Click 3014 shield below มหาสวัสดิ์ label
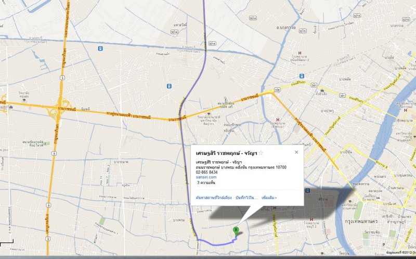 (174, 32)
